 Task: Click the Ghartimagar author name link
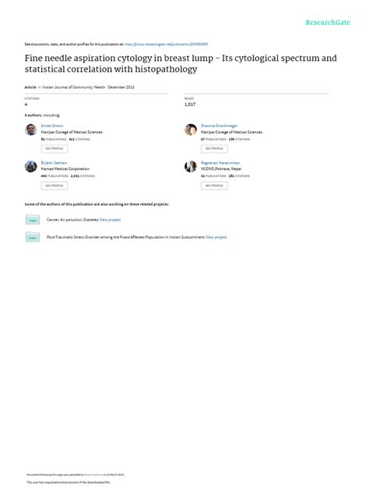pyautogui.click(x=220, y=126)
